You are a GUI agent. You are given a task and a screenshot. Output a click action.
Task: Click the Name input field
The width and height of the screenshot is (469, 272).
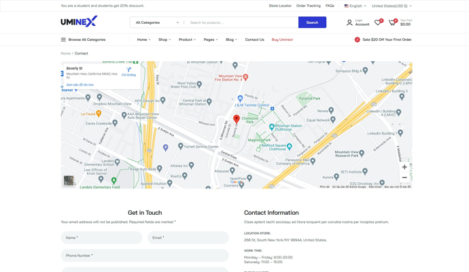click(x=101, y=237)
